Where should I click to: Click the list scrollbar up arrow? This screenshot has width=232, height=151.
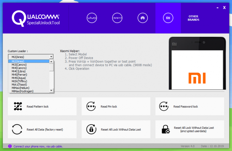click(51, 61)
